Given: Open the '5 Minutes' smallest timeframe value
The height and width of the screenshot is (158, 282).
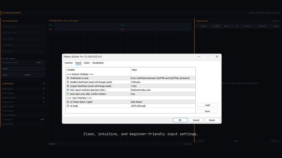Looking at the screenshot, I should click(x=163, y=82).
